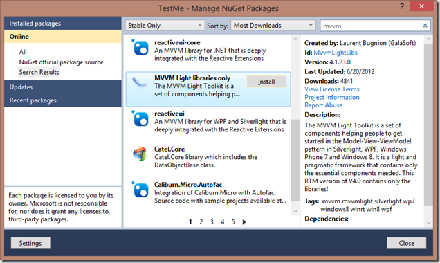
Task: Go to results page 2
Action: [201, 221]
